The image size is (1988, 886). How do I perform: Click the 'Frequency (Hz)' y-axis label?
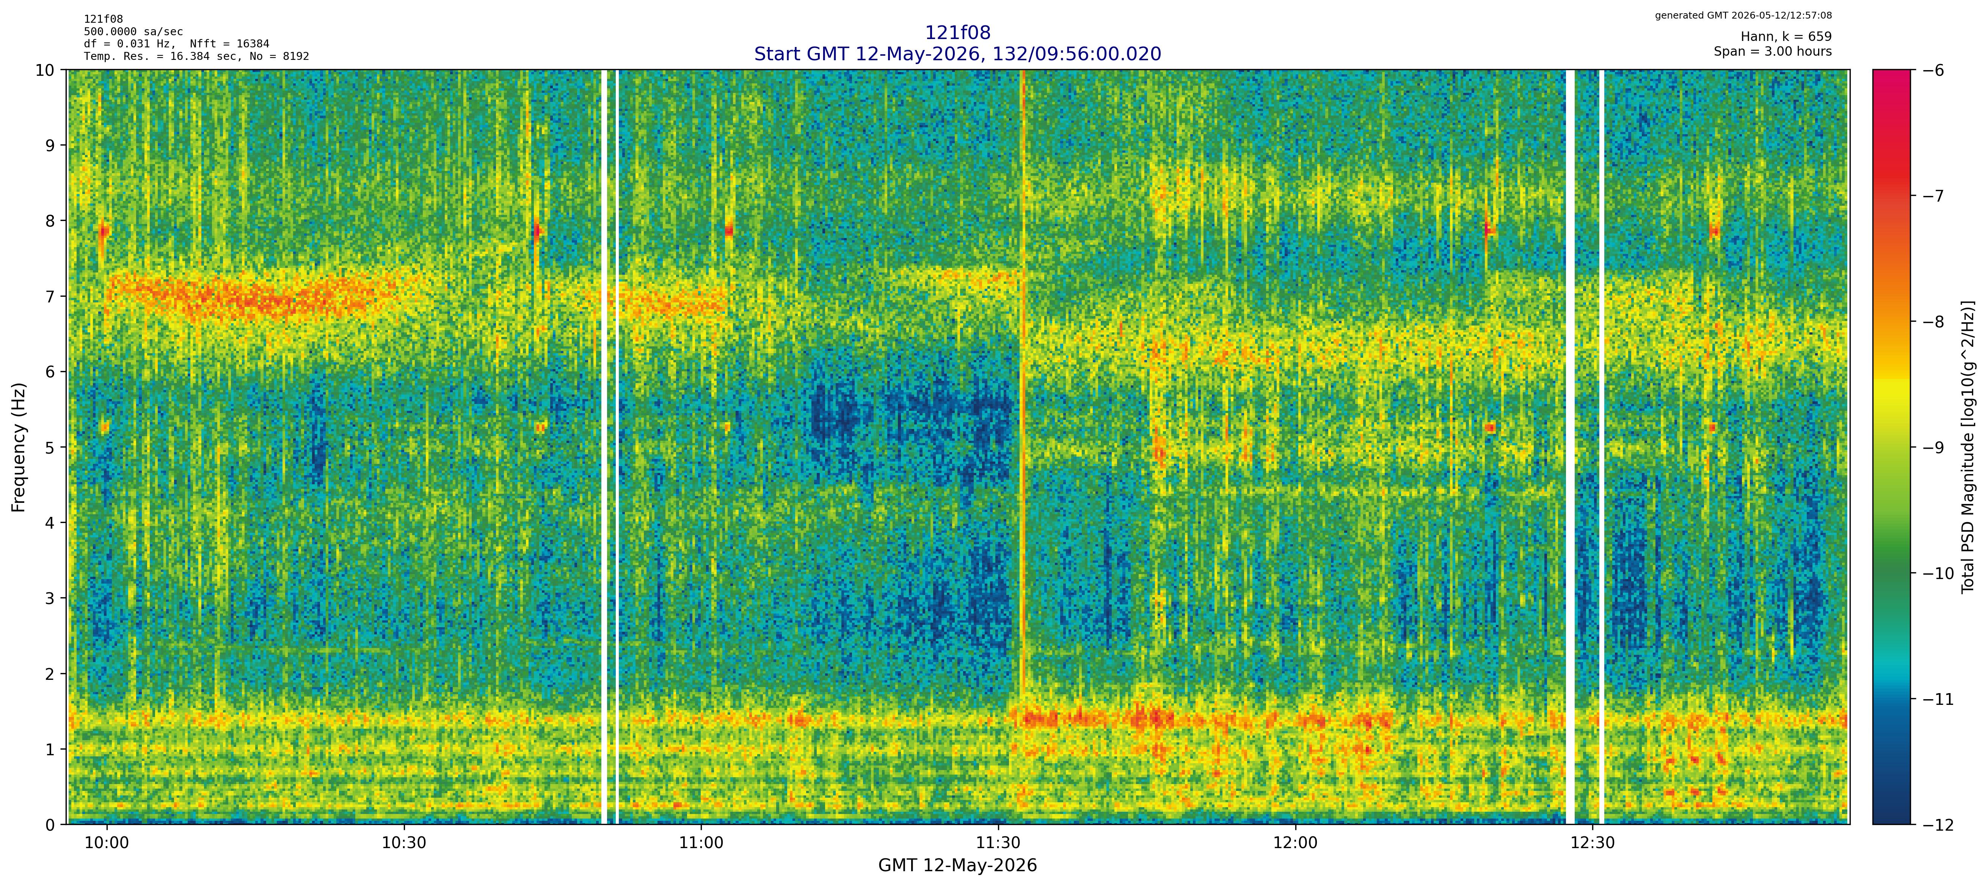19,446
